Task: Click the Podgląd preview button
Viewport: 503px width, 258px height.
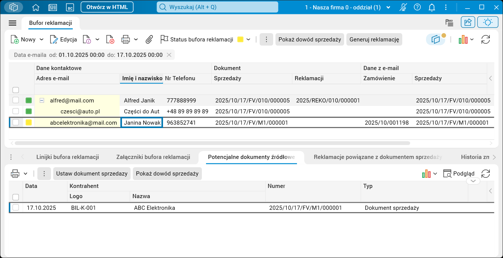Action: pos(458,174)
